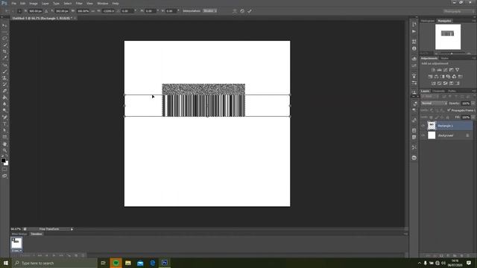Open the Photography workspace dropdown
Image resolution: width=477 pixels, height=268 pixels.
tap(458, 11)
